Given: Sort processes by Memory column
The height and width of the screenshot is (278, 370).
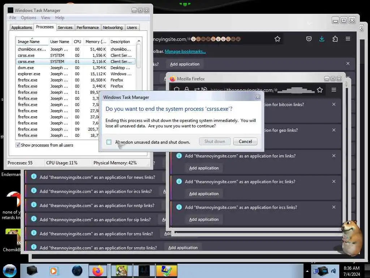Looking at the screenshot, I should click(96, 42).
